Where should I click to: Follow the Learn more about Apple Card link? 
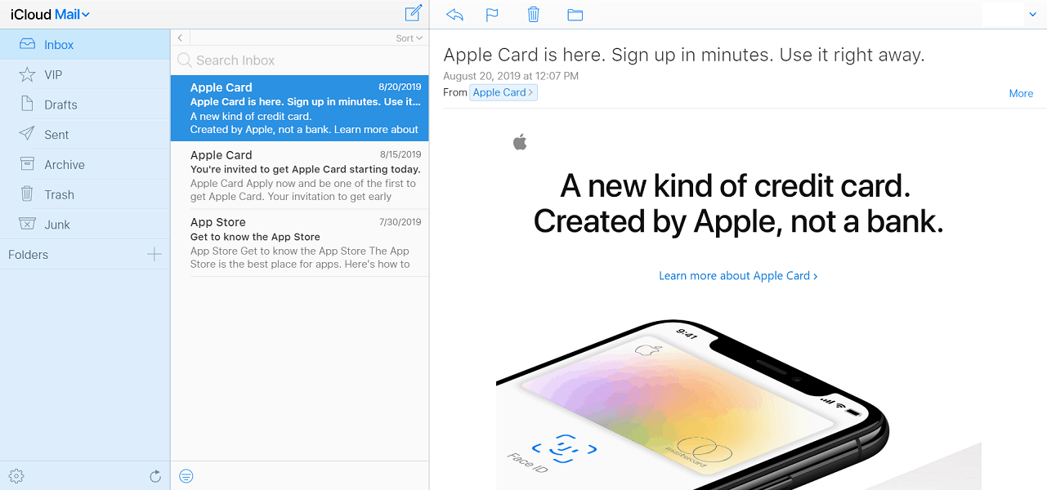738,276
